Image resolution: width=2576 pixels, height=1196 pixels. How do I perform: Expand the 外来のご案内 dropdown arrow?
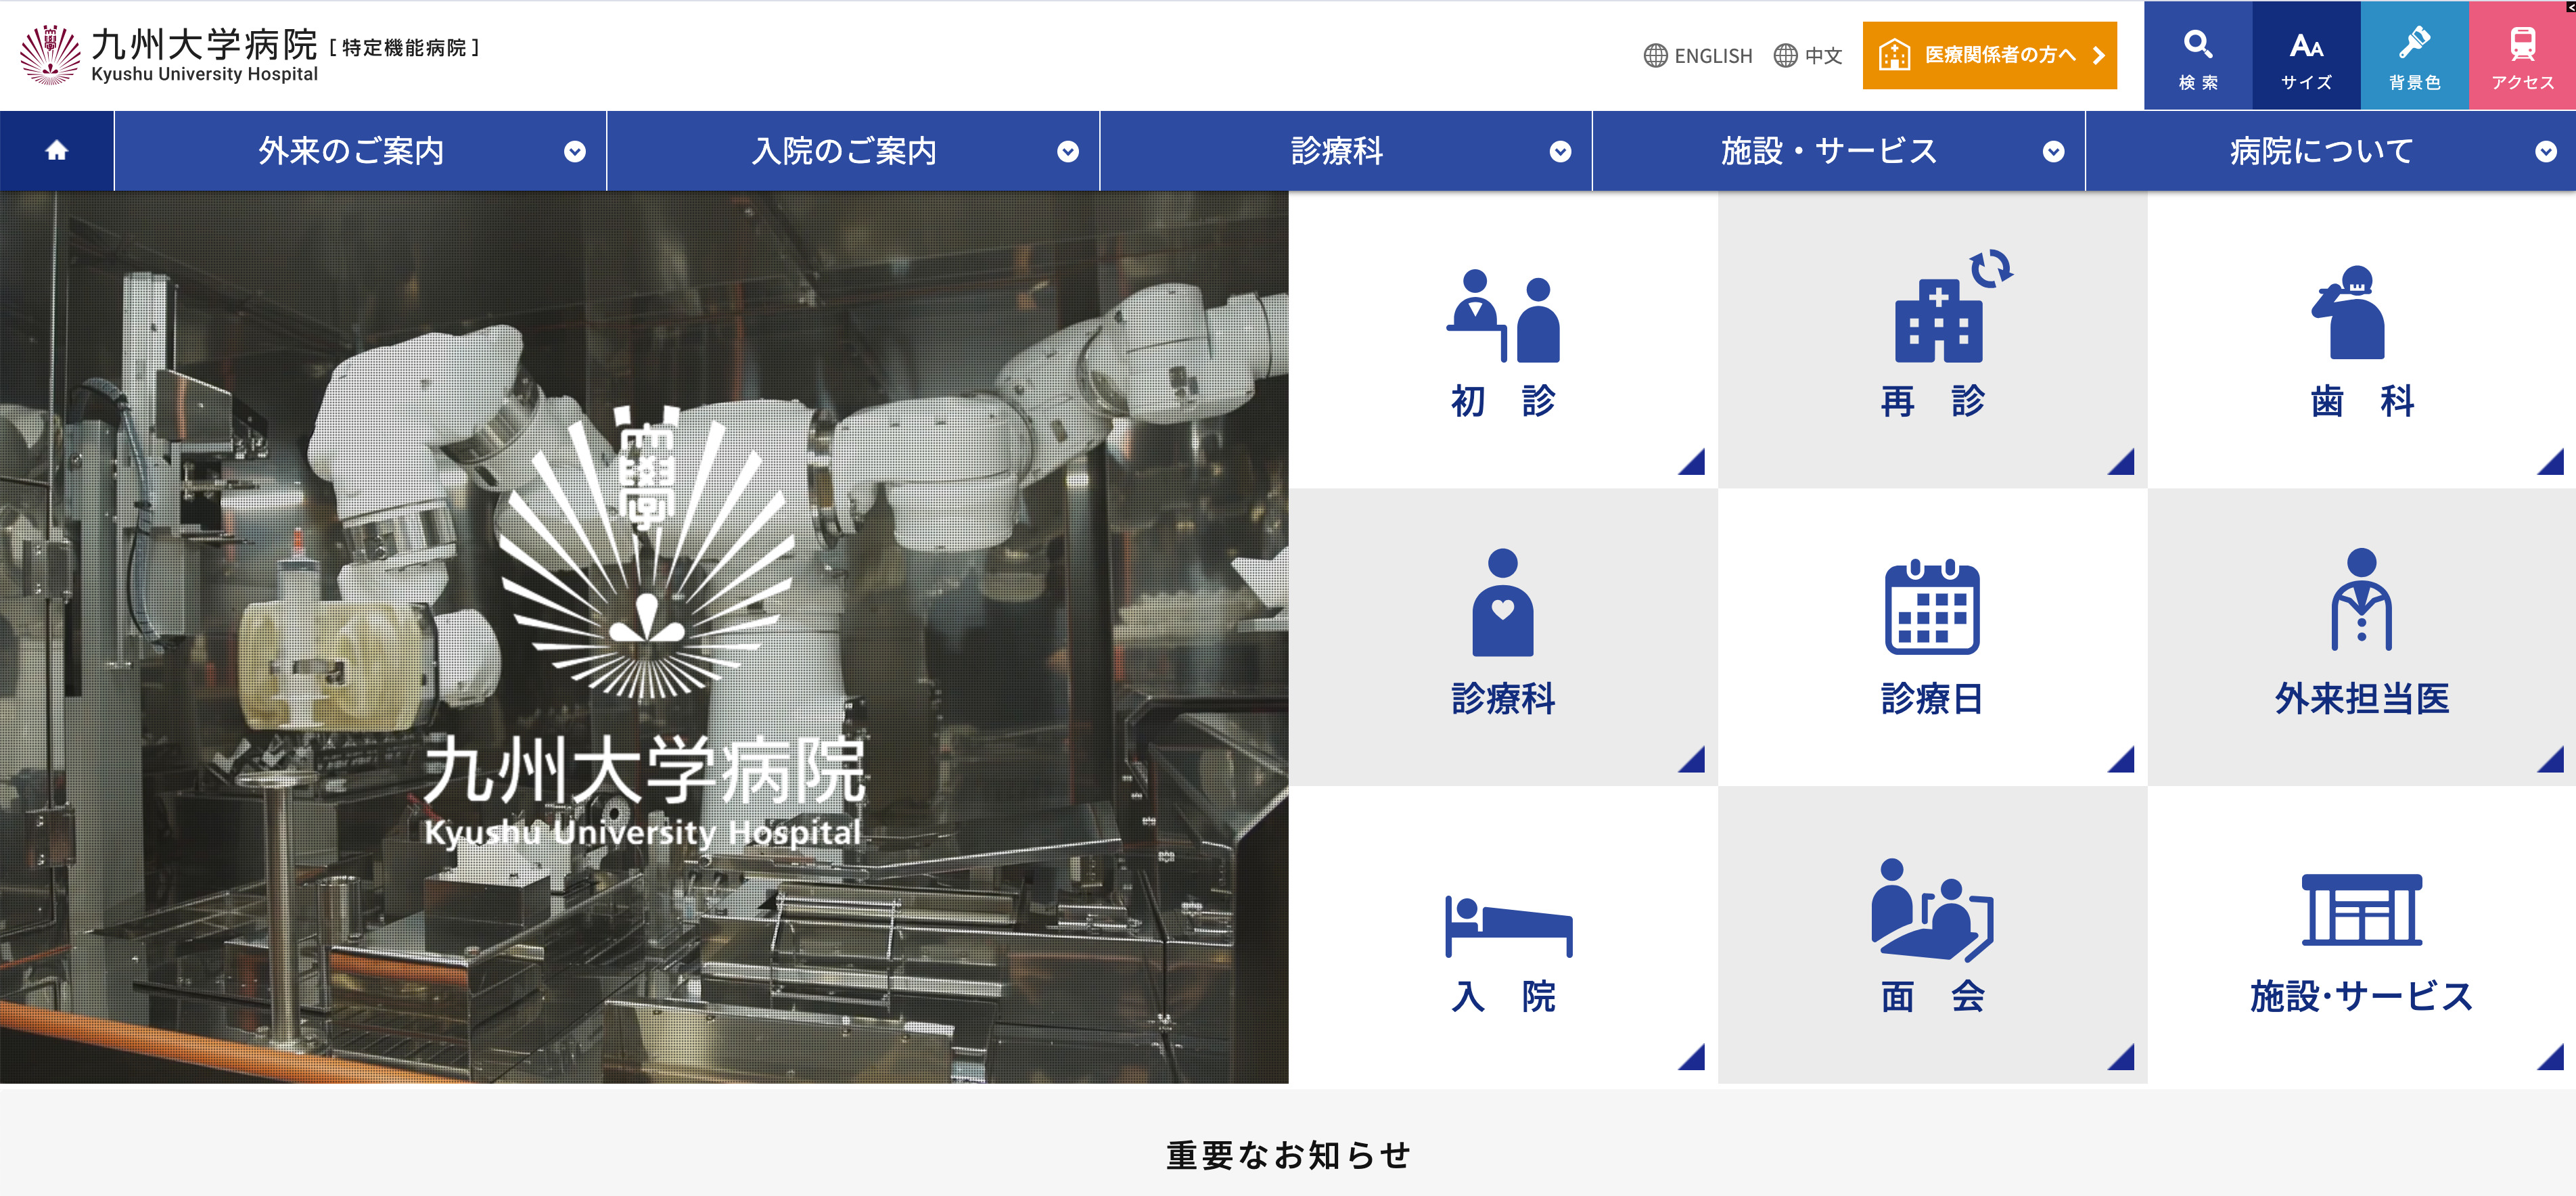[574, 152]
